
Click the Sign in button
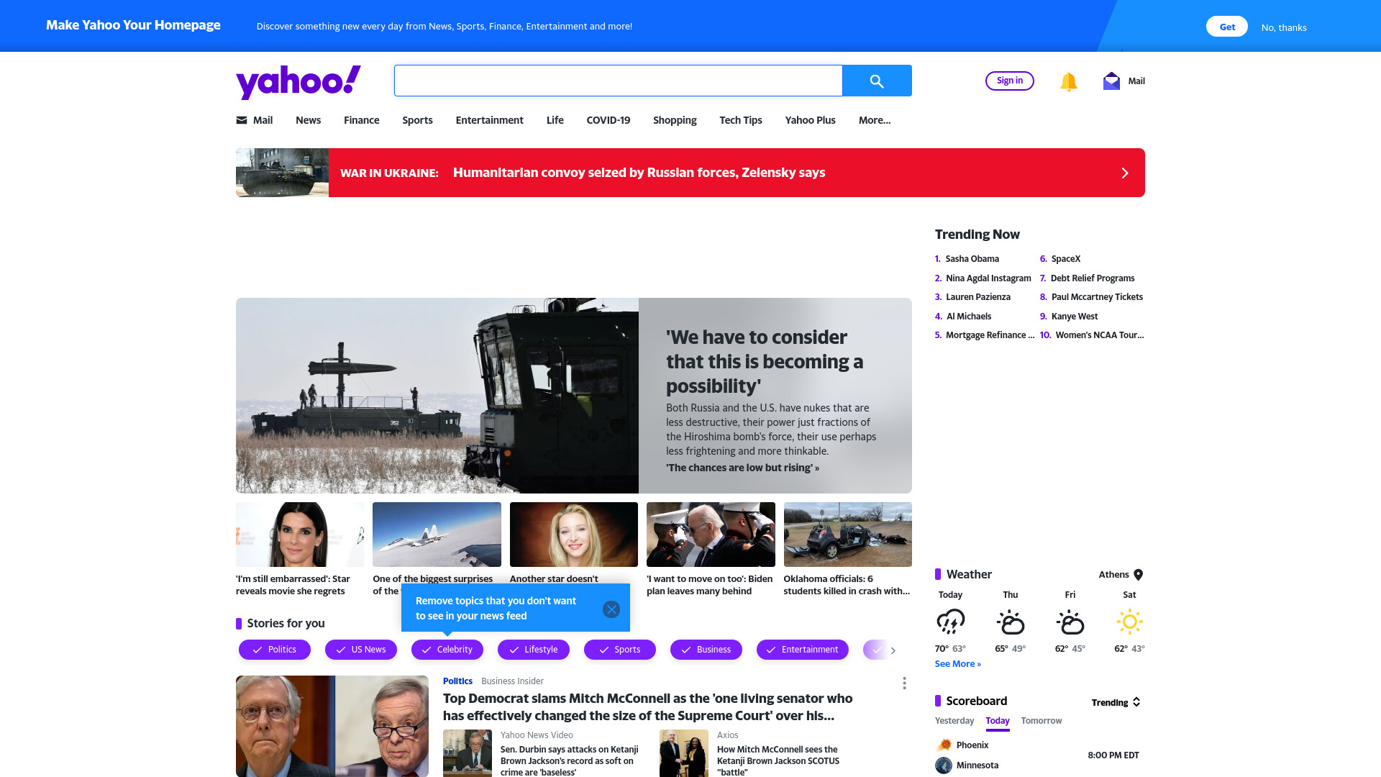coord(1009,81)
